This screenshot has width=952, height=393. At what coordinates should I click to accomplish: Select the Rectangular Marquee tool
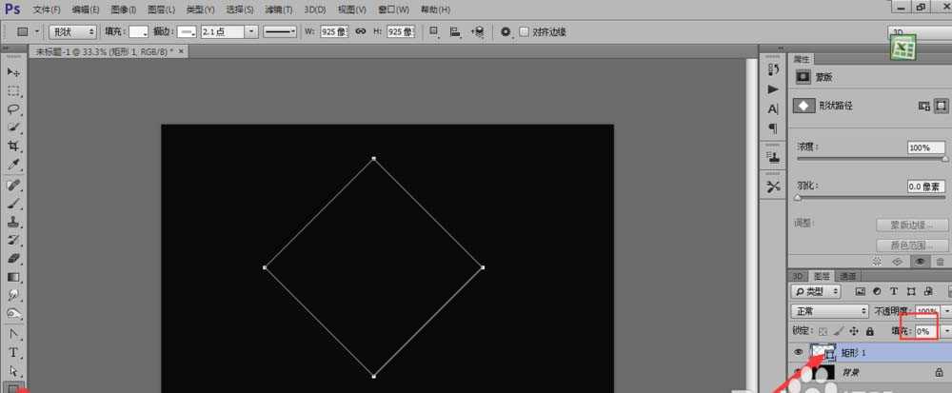coord(13,91)
